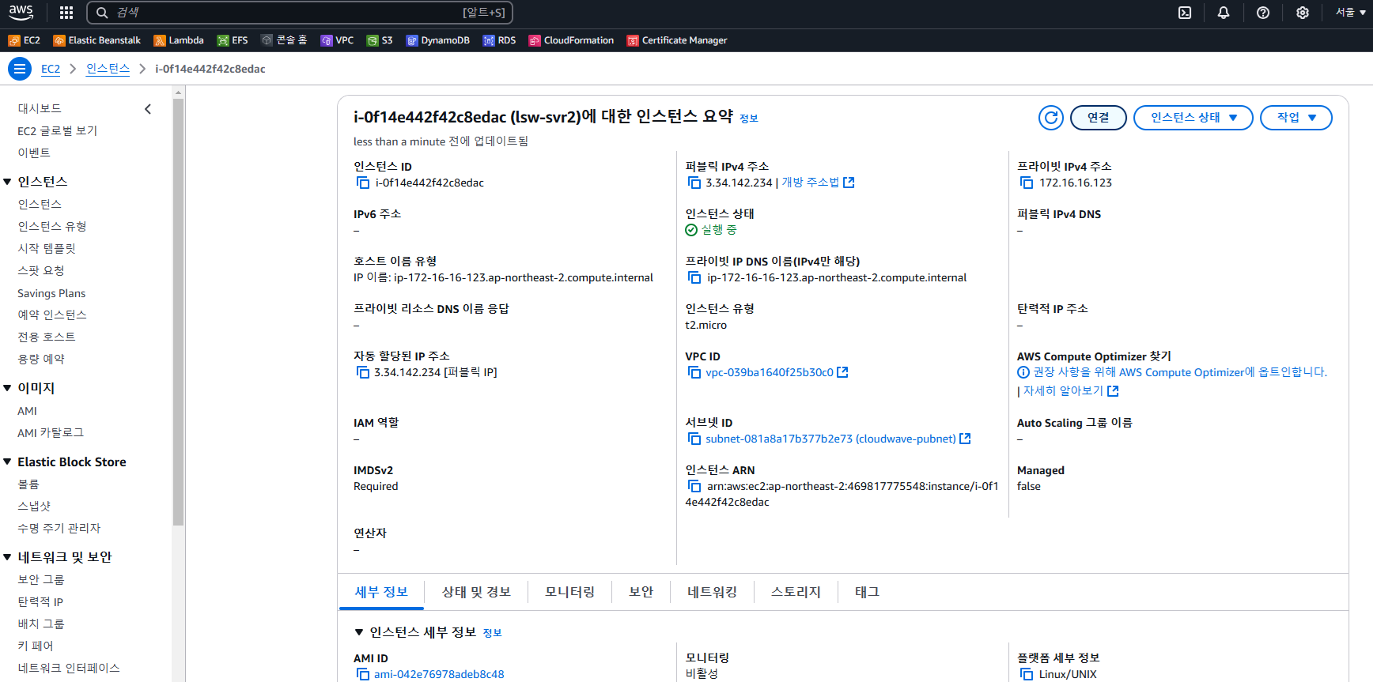Open 보안 그룹 in sidebar
The width and height of the screenshot is (1373, 682).
coord(41,579)
